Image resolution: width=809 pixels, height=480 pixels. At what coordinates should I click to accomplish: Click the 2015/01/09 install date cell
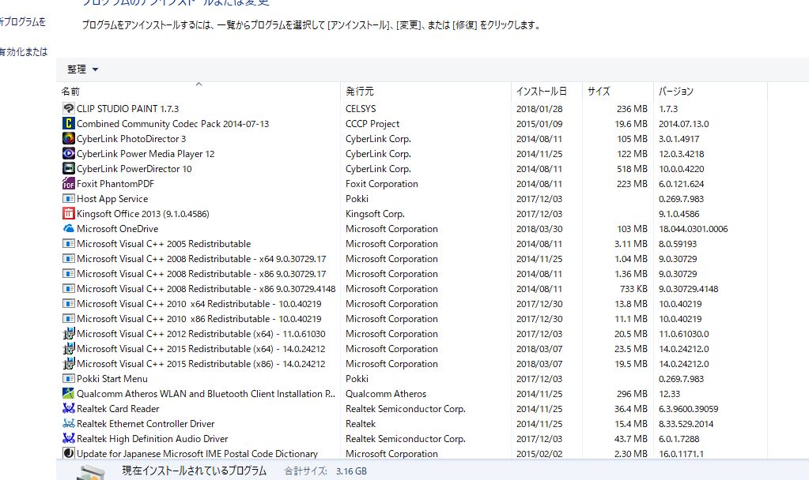pyautogui.click(x=539, y=124)
